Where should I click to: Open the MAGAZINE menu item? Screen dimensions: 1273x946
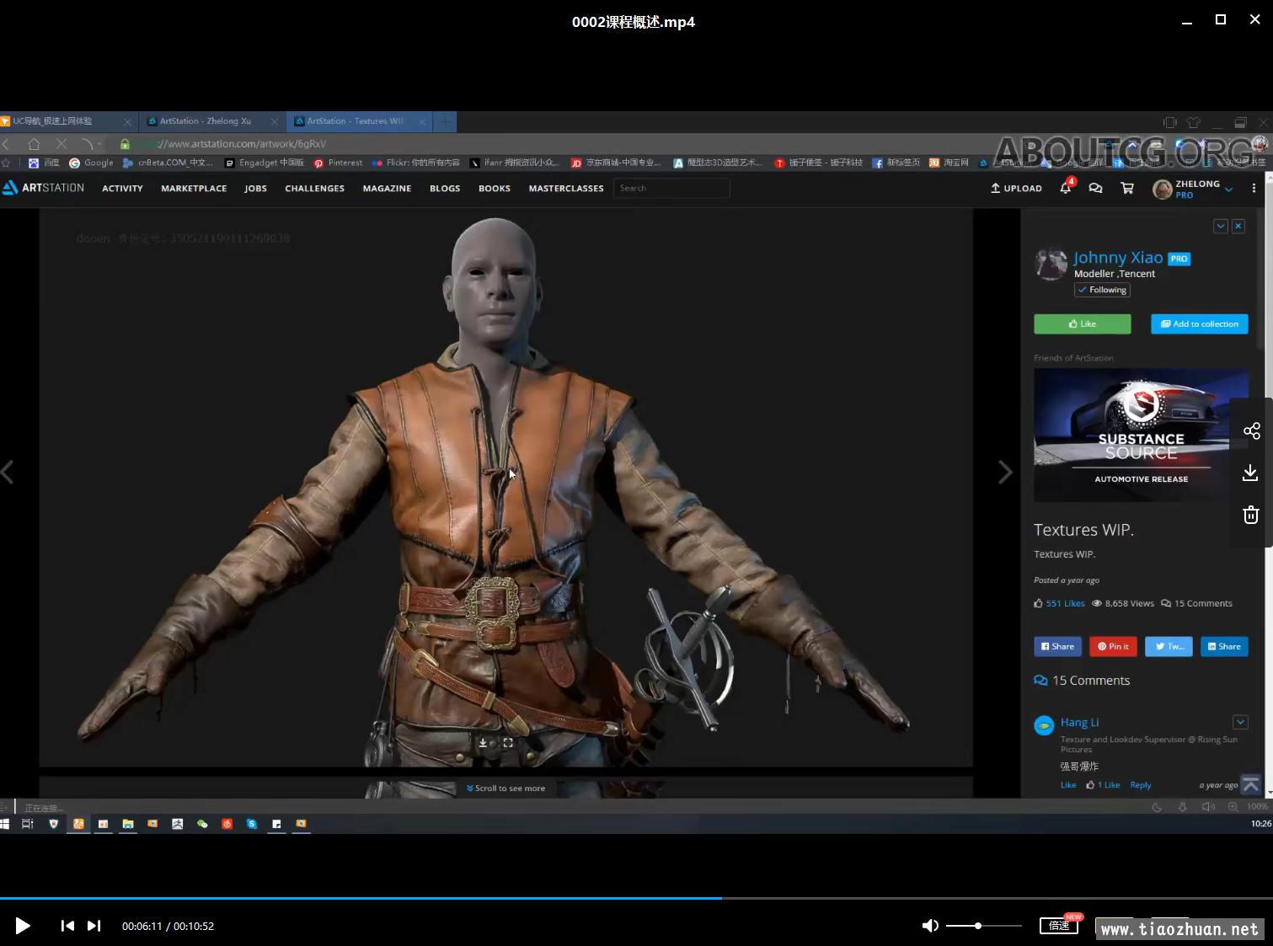pyautogui.click(x=387, y=189)
